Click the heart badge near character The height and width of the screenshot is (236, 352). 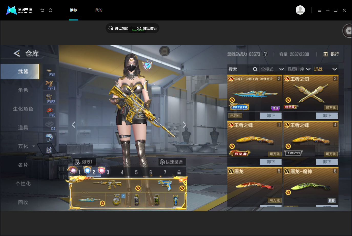tap(147, 65)
